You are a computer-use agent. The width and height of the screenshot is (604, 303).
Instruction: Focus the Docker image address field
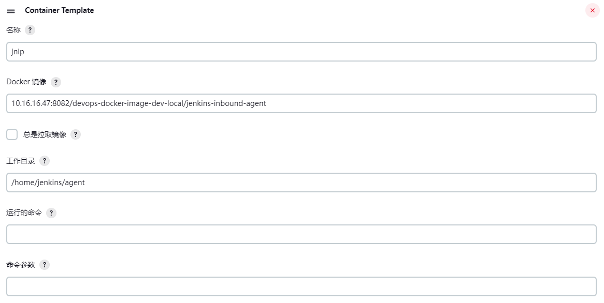(301, 103)
